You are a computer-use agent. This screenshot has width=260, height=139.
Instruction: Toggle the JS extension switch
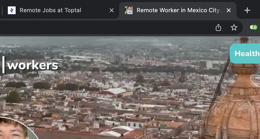point(253,27)
